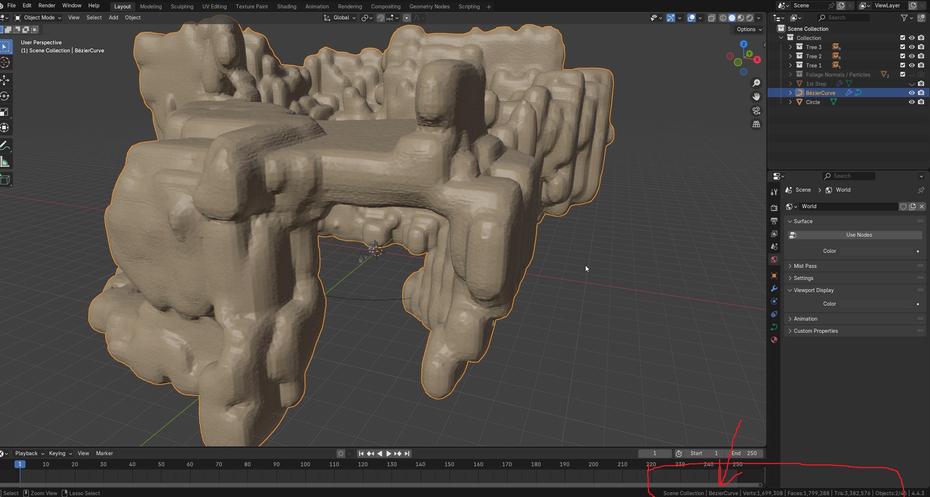
Task: Open the View Layer properties tab
Action: (774, 233)
